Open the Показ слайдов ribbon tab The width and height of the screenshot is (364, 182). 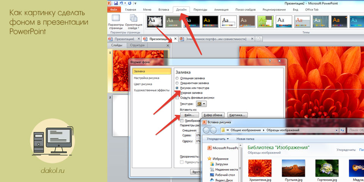[245, 10]
